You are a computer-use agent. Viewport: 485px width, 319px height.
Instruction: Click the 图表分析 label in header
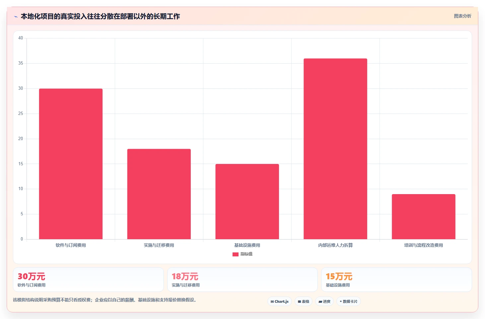pos(462,16)
